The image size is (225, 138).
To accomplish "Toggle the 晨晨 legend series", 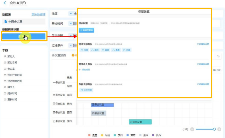I will [x=93, y=135].
